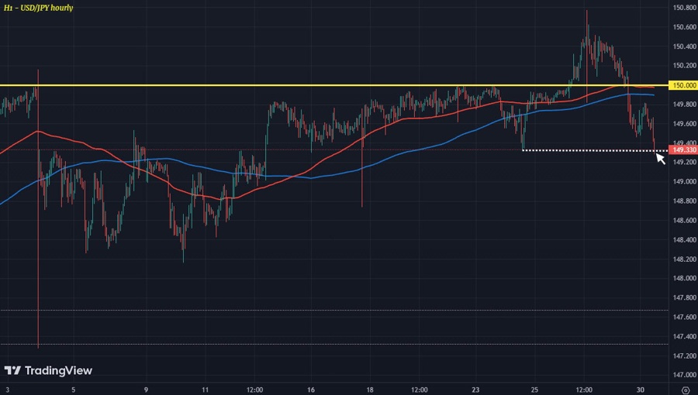The height and width of the screenshot is (395, 698).
Task: Click the 148.200 price axis label
Action: [x=685, y=259]
